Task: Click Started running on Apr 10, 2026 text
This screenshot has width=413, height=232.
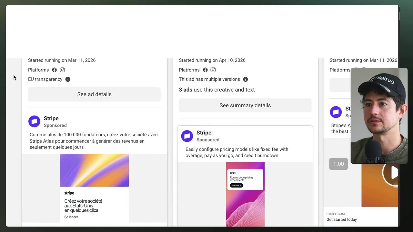Action: (212, 60)
